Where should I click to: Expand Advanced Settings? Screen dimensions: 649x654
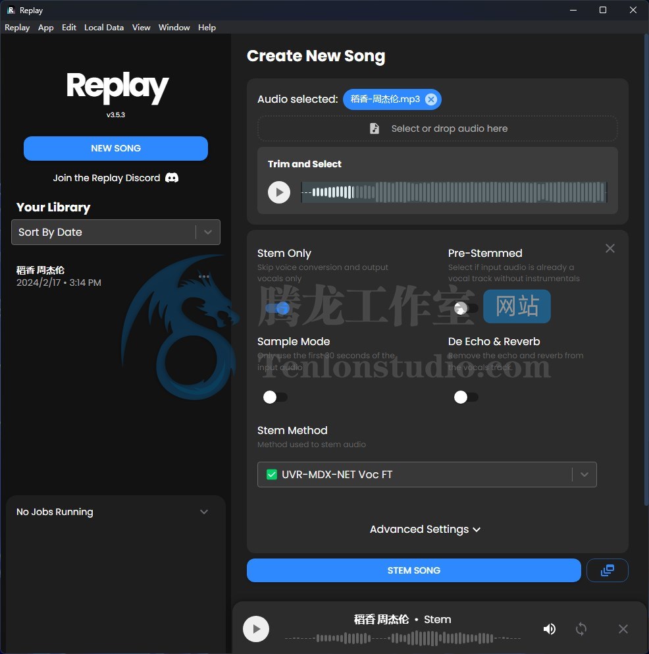pyautogui.click(x=425, y=530)
